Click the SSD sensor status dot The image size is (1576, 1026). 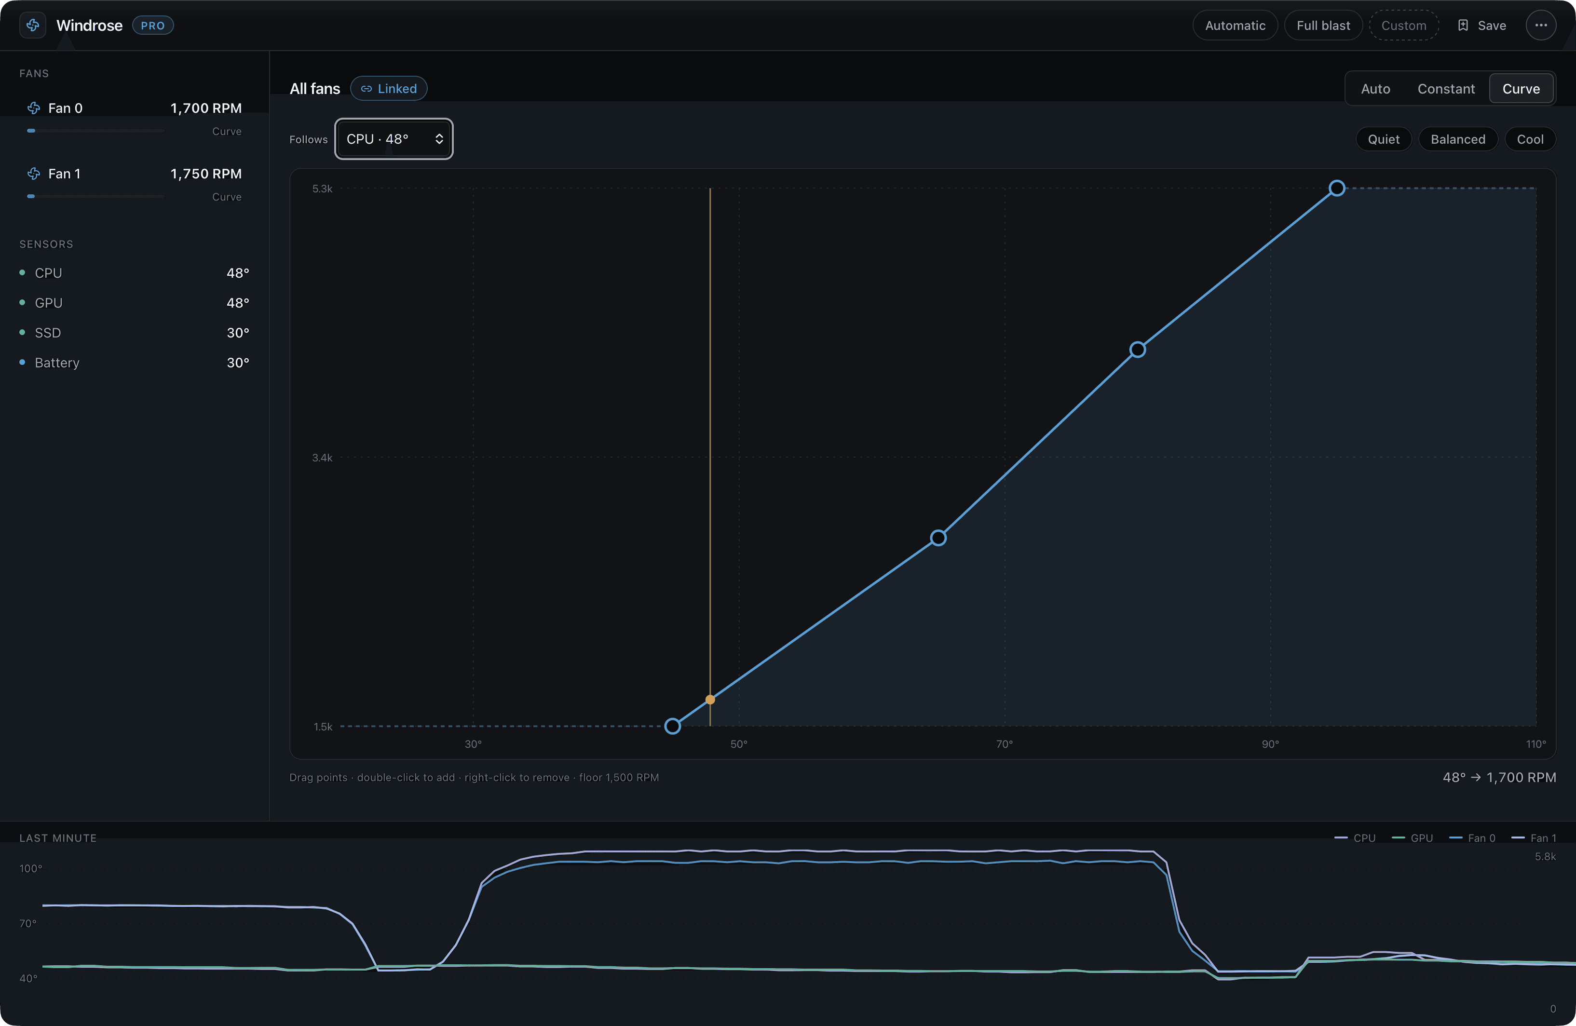click(x=23, y=332)
